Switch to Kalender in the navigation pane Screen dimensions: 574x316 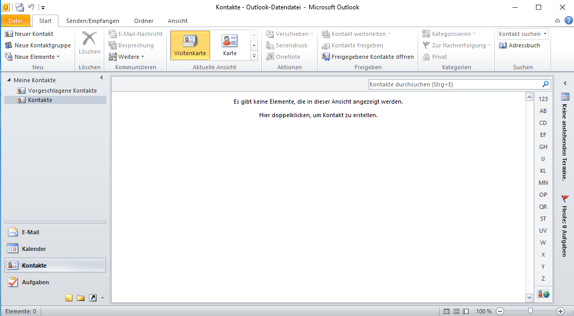[55, 249]
